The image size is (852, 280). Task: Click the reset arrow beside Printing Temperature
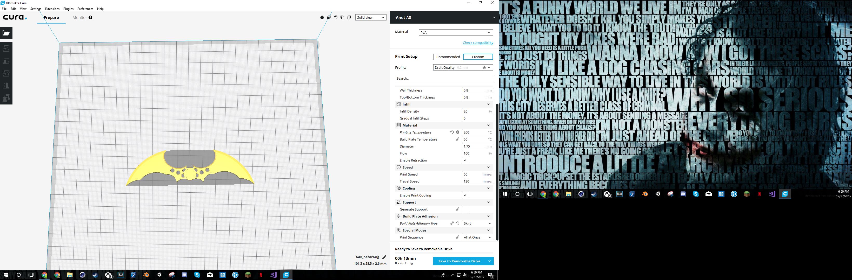[452, 132]
